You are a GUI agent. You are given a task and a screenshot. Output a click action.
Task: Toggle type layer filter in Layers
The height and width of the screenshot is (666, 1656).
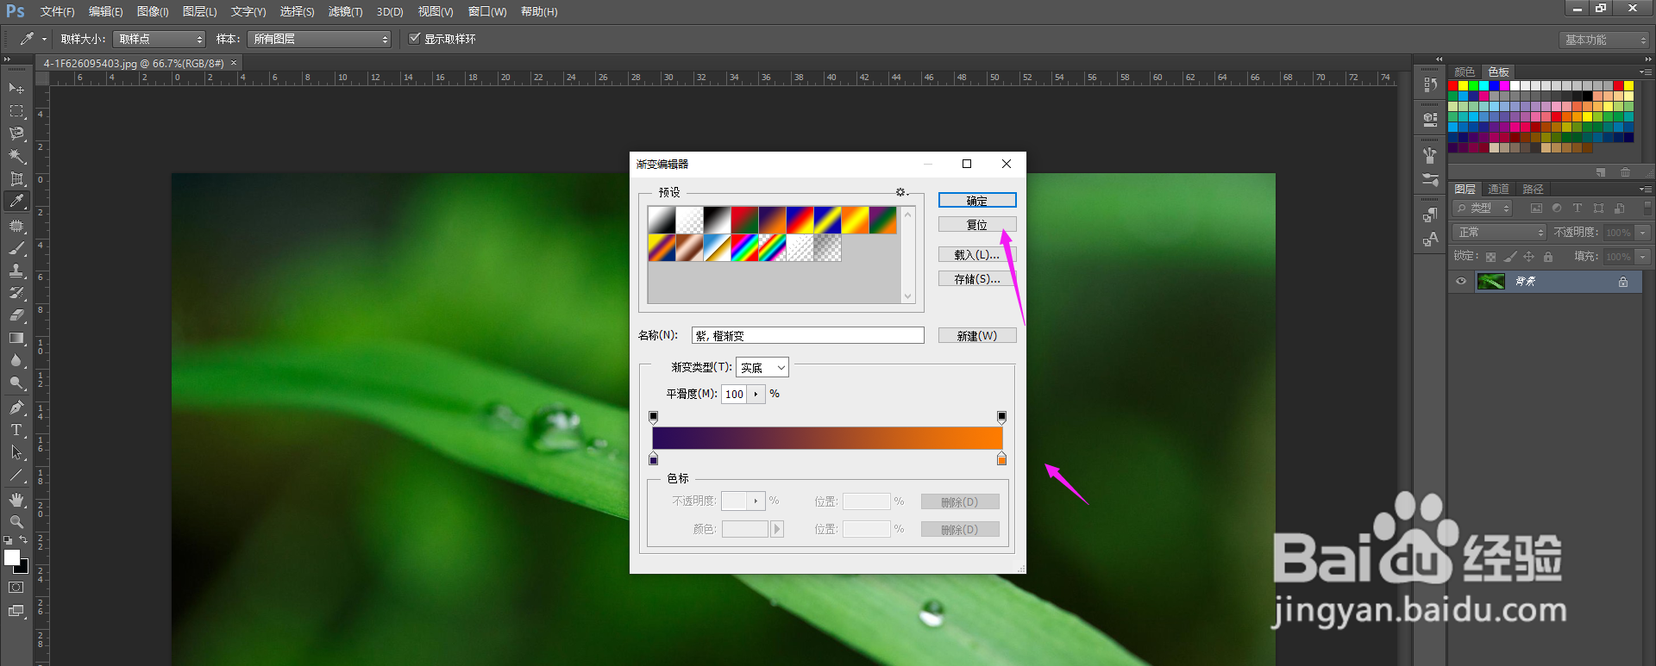pyautogui.click(x=1578, y=209)
